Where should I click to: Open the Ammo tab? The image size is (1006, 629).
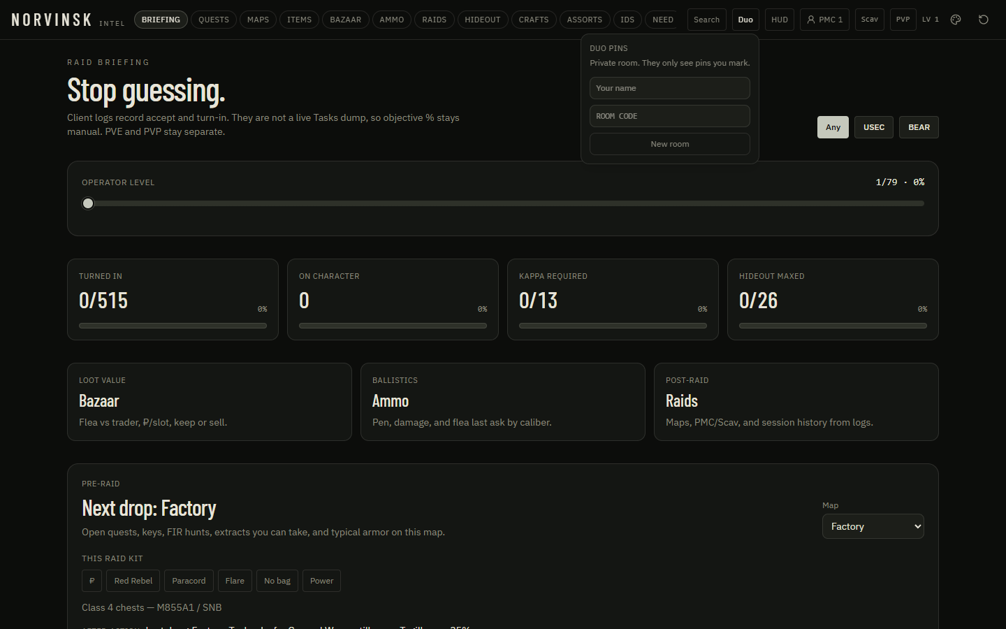pos(392,20)
